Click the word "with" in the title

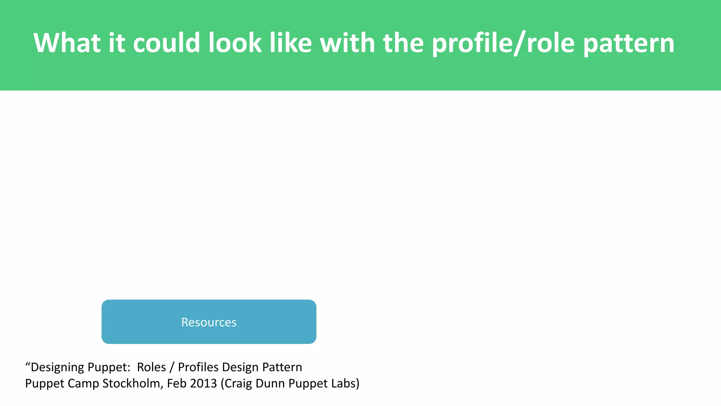point(347,43)
